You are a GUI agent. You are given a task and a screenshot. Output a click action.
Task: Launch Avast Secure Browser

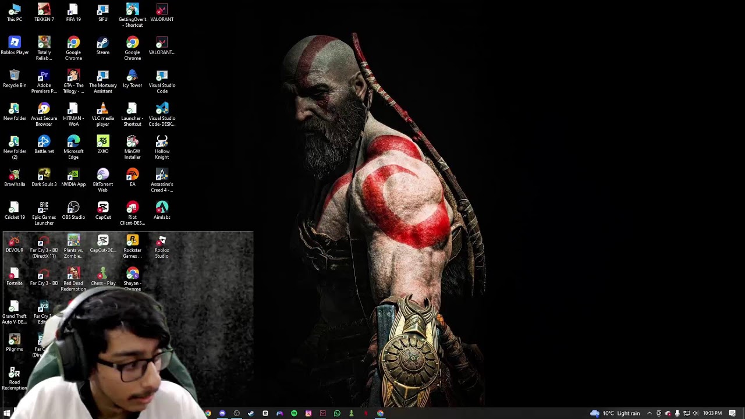(x=44, y=115)
